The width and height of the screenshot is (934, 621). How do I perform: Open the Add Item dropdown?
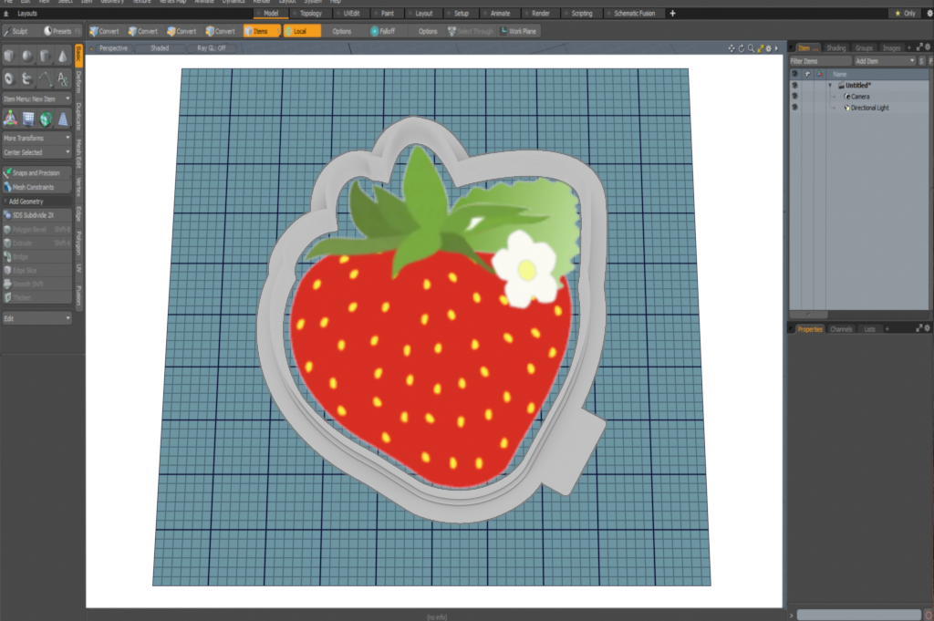tap(884, 60)
